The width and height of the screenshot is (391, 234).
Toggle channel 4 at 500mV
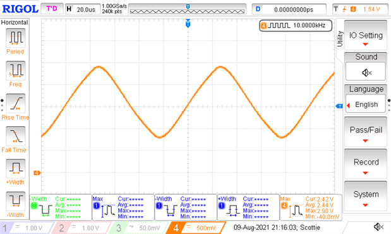click(196, 228)
